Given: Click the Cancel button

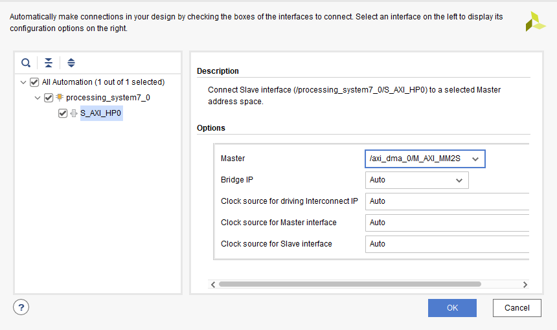Looking at the screenshot, I should point(517,308).
